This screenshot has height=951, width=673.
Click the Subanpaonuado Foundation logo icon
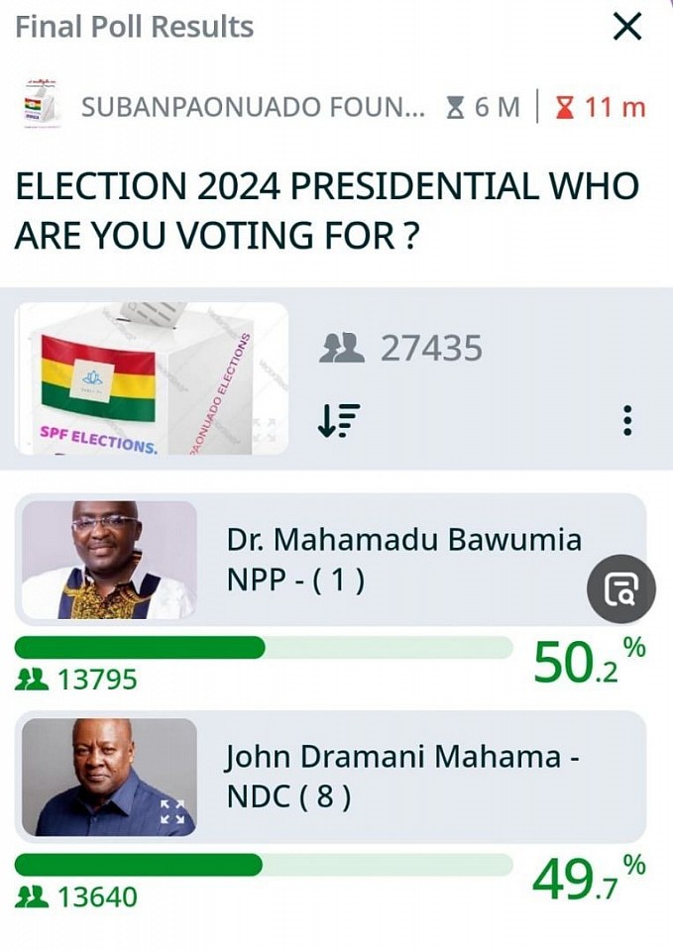[42, 104]
